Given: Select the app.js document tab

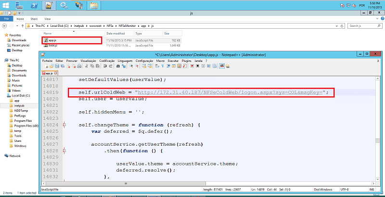Looking at the screenshot, I should [x=49, y=73].
